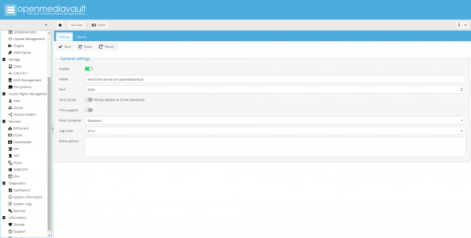Collapse the Information tree section
This screenshot has width=471, height=238.
click(4, 217)
